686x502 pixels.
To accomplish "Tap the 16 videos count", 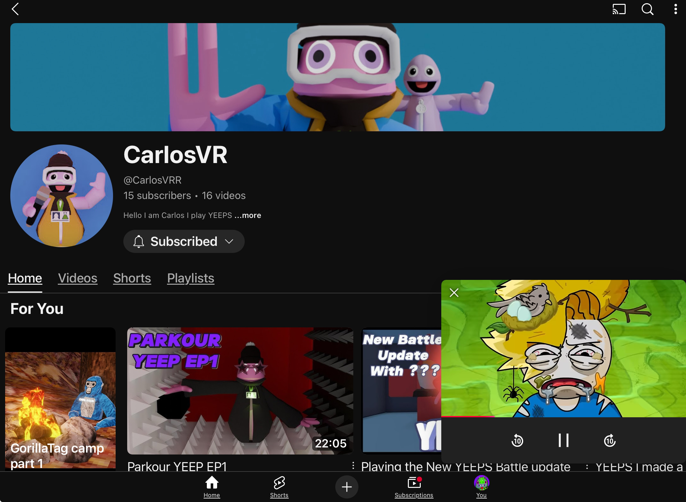I will 224,195.
